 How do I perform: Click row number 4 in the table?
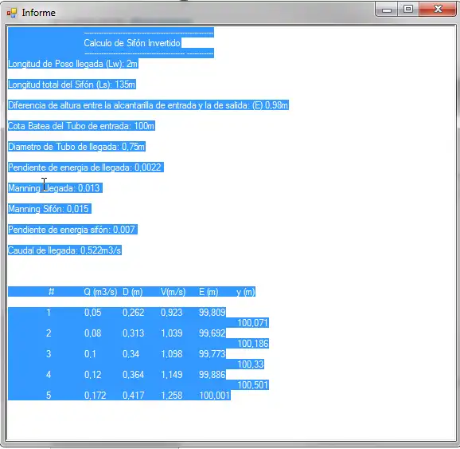coord(49,375)
